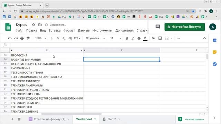Click the Настройки Доступа share button
The width and height of the screenshot is (221, 124).
click(x=185, y=27)
